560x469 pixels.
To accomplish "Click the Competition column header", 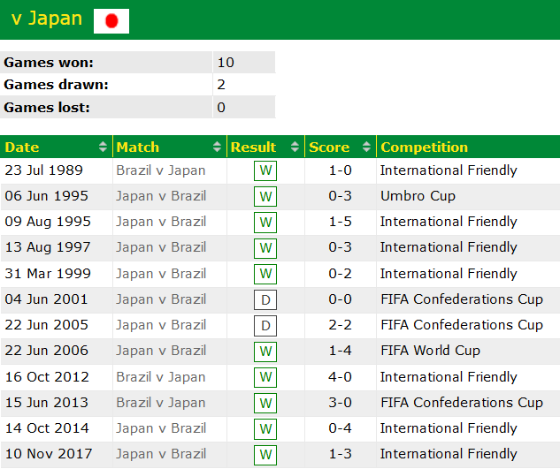I will pos(425,148).
